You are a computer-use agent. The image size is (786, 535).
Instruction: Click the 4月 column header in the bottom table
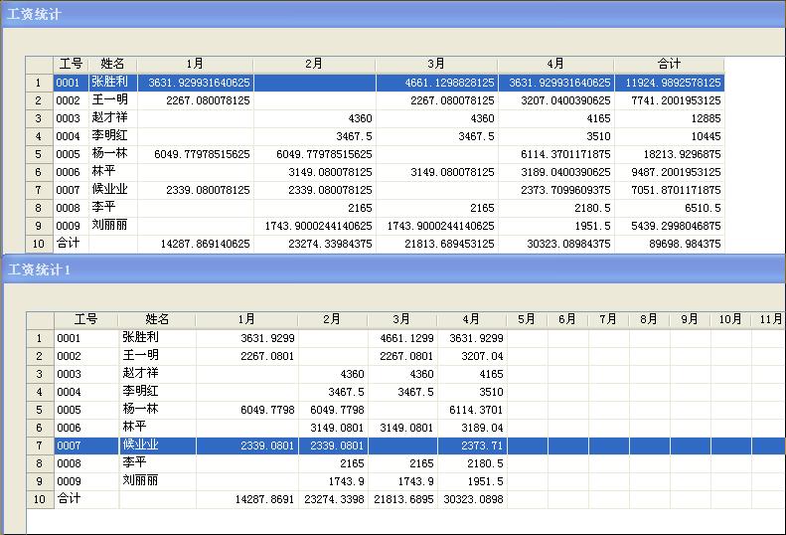point(472,319)
